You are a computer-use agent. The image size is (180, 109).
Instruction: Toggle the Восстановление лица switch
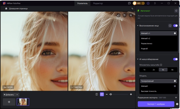point(175,26)
